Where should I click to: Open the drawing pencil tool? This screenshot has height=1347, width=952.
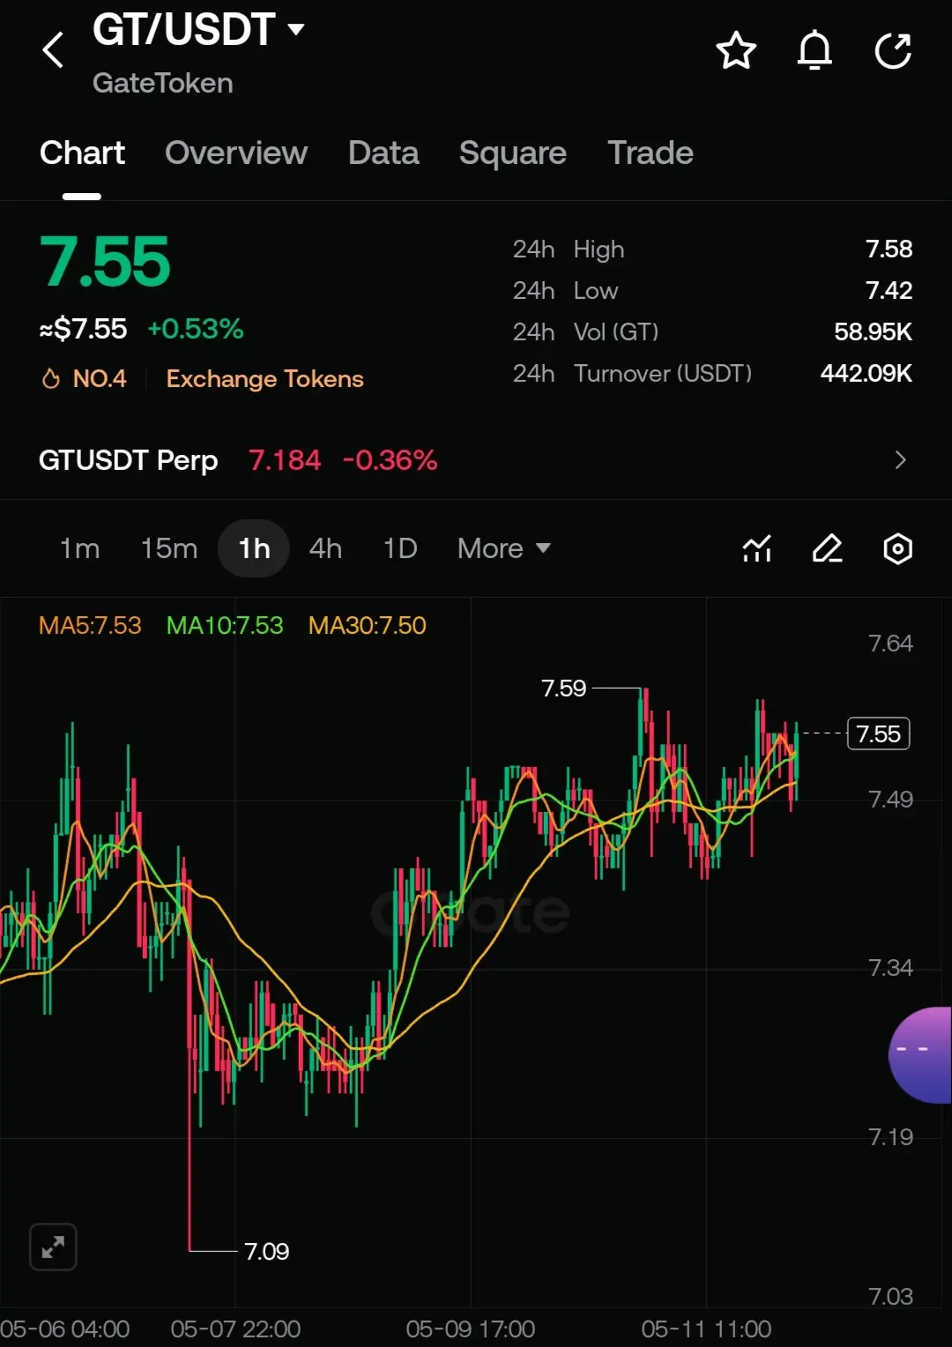(x=827, y=548)
